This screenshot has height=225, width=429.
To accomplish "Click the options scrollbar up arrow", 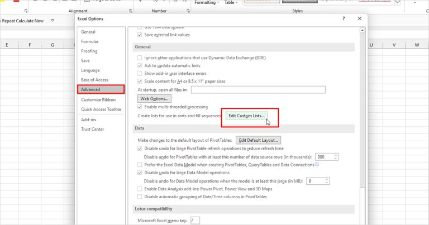I will tap(362, 30).
